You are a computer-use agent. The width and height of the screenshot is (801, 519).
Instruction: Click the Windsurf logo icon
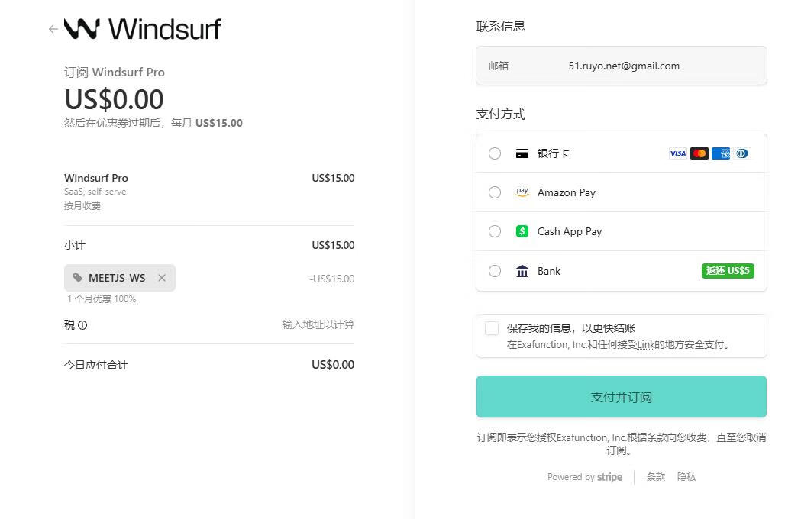[82, 29]
